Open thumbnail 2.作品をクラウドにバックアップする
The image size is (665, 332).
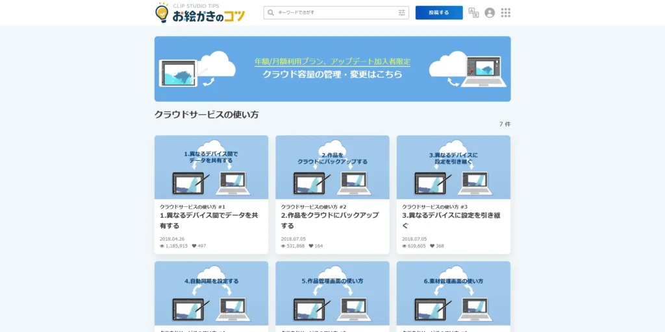point(332,167)
